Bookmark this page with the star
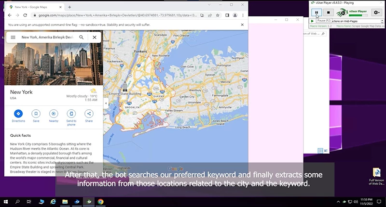 [x=218, y=15]
